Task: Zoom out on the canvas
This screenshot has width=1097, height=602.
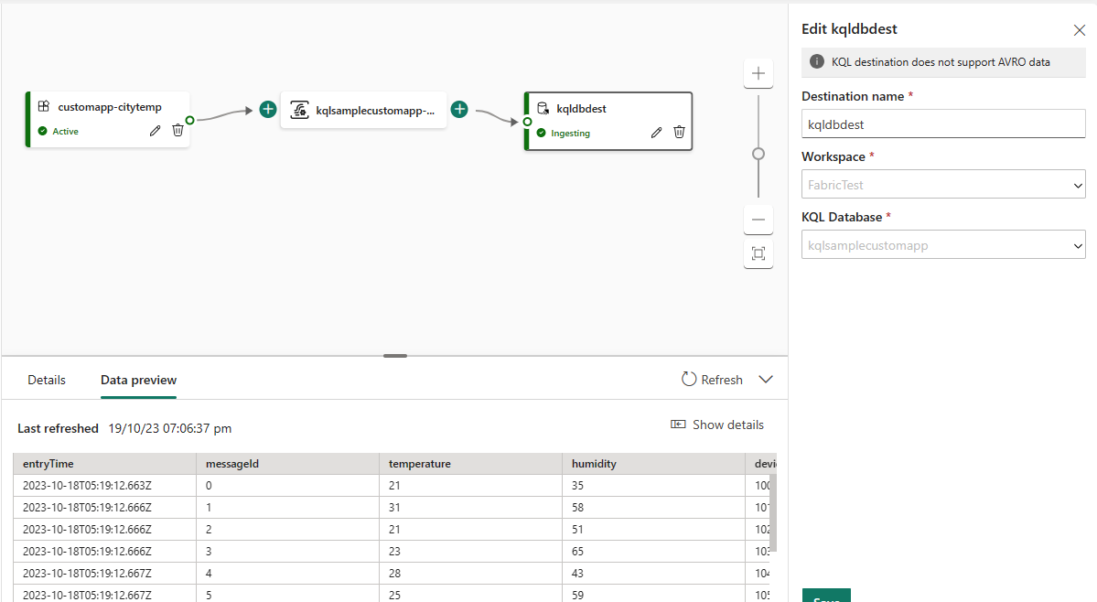Action: 758,220
